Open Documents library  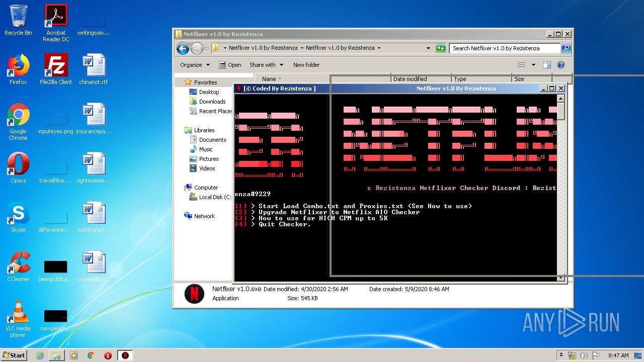point(207,140)
